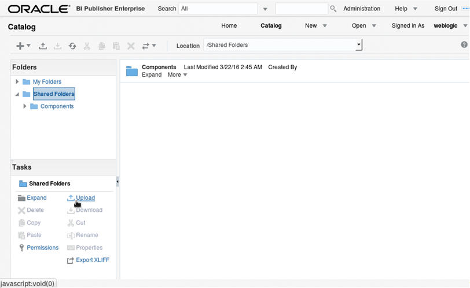Screen dimensions: 470x288
Task: Click the disabled Paste link in Tasks
Action: pos(34,235)
